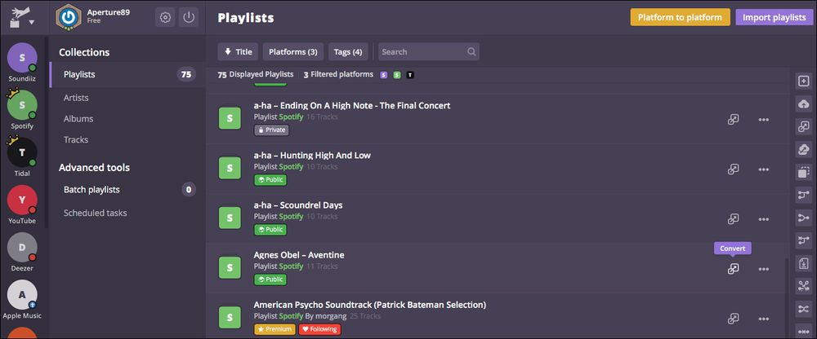Open more options for Scoundrel Days
This screenshot has width=817, height=339.
coord(763,219)
